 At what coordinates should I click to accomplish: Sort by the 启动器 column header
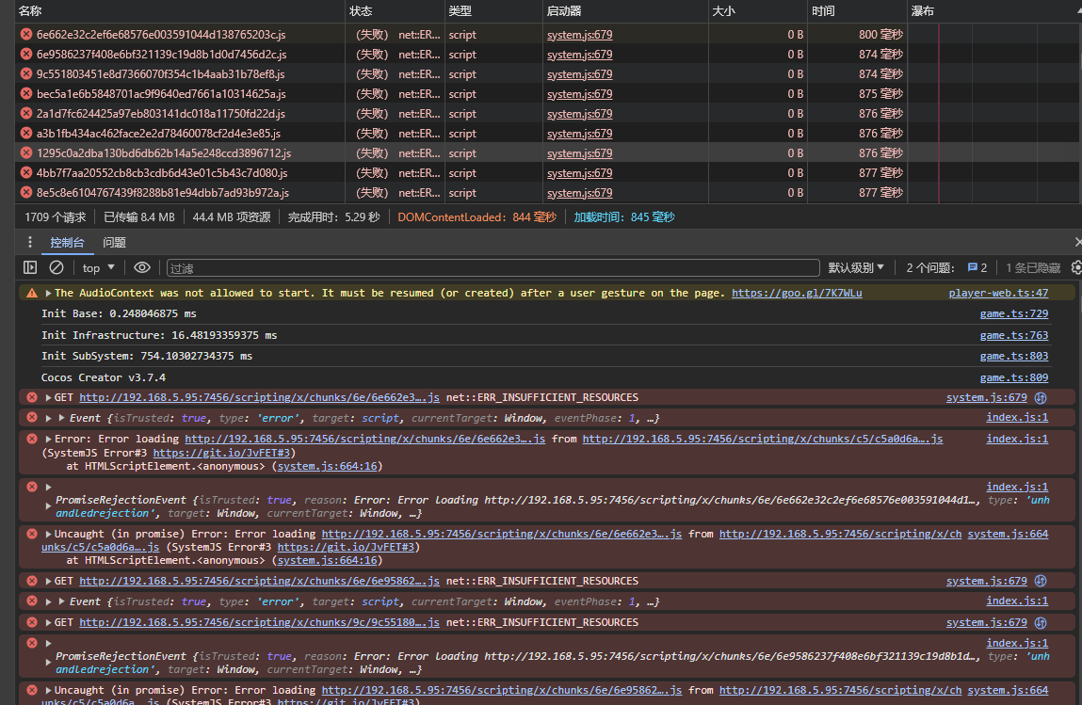(x=625, y=11)
